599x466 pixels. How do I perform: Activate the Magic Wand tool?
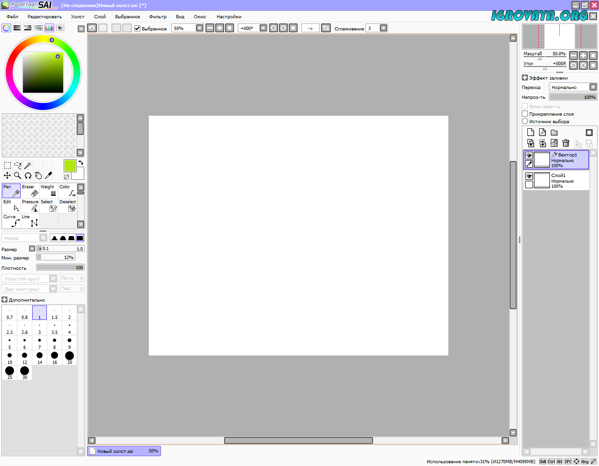click(28, 165)
